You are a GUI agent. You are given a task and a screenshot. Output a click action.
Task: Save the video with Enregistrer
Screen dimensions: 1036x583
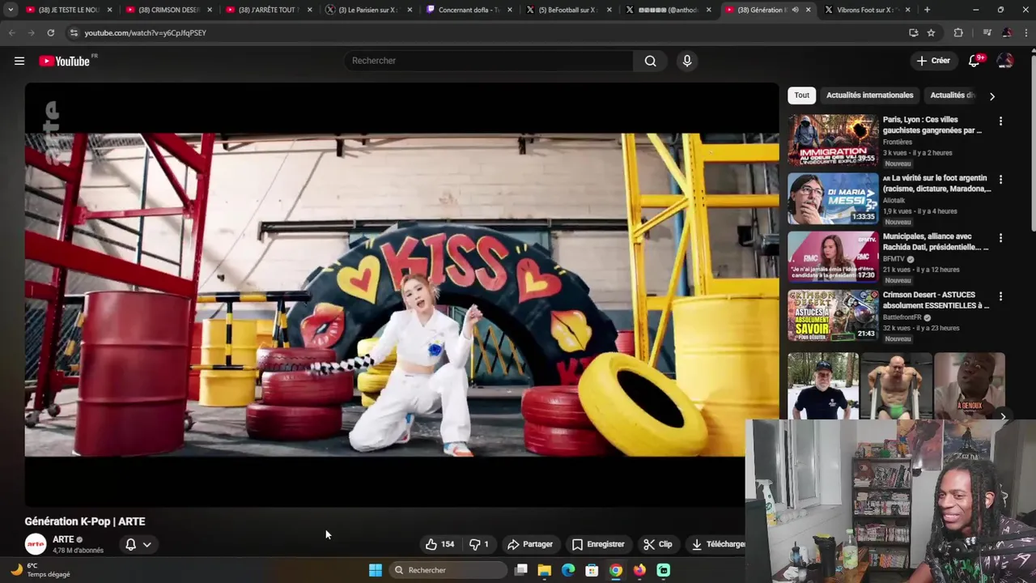[598, 544]
